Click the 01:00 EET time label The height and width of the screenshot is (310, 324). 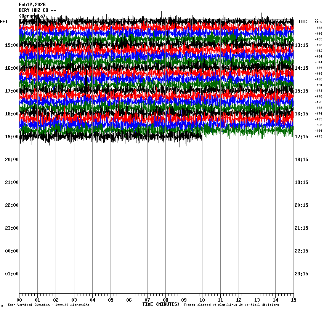tap(11, 274)
